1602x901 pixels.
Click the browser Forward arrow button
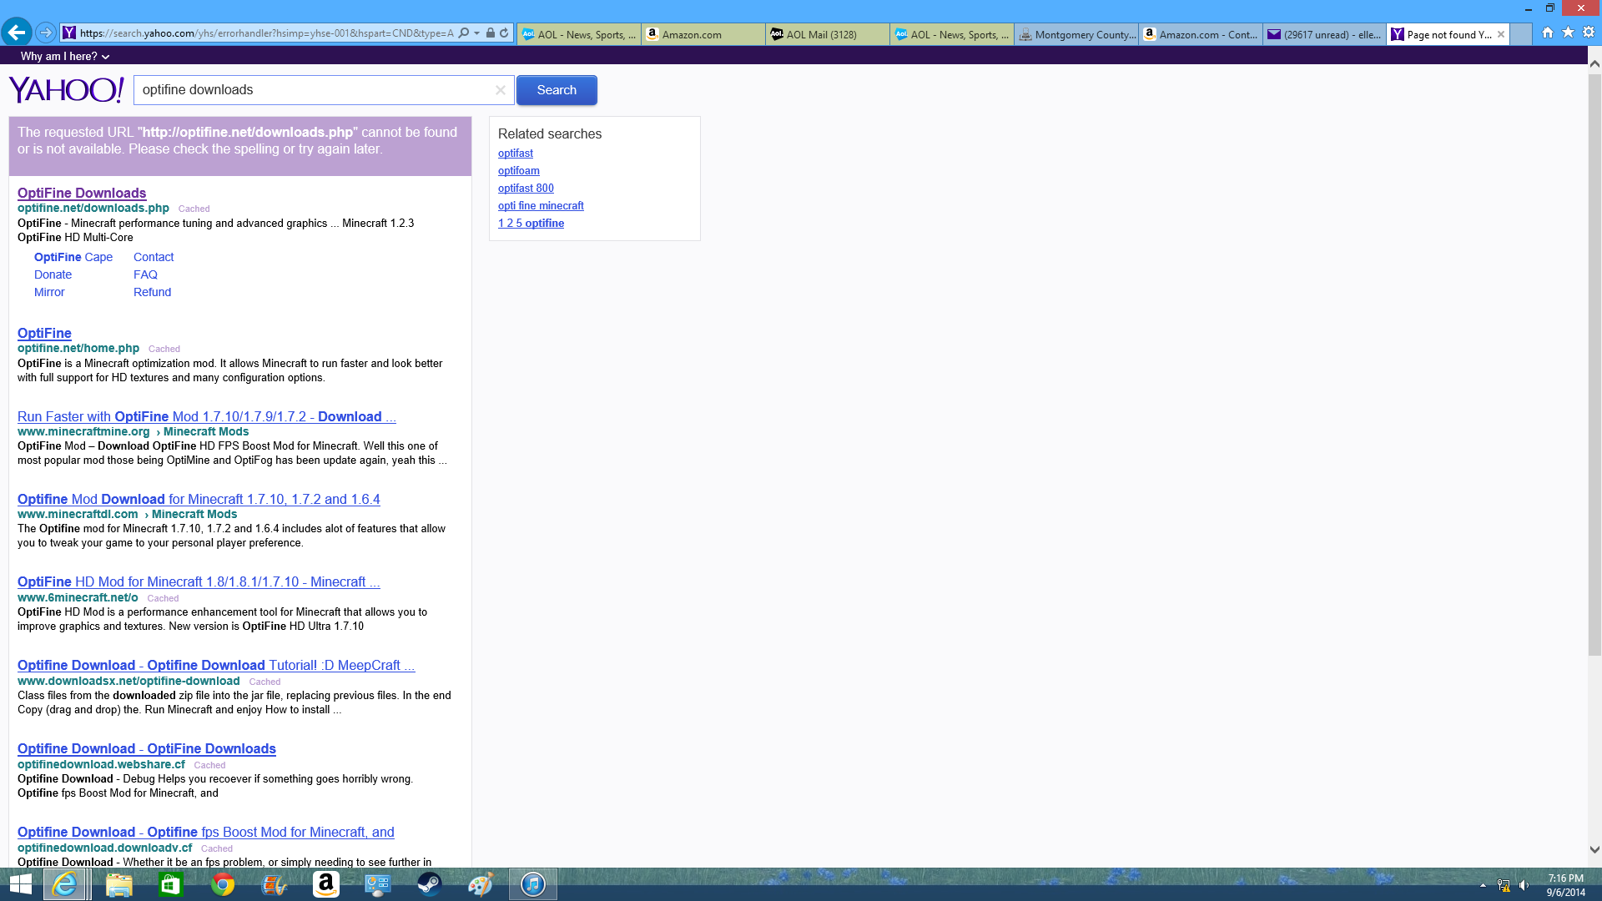46,33
